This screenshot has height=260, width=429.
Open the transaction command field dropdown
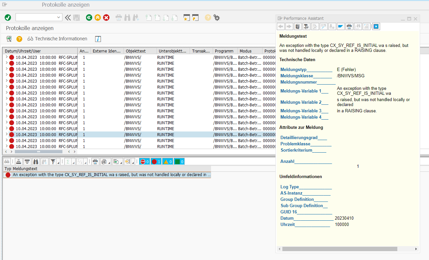(x=59, y=18)
